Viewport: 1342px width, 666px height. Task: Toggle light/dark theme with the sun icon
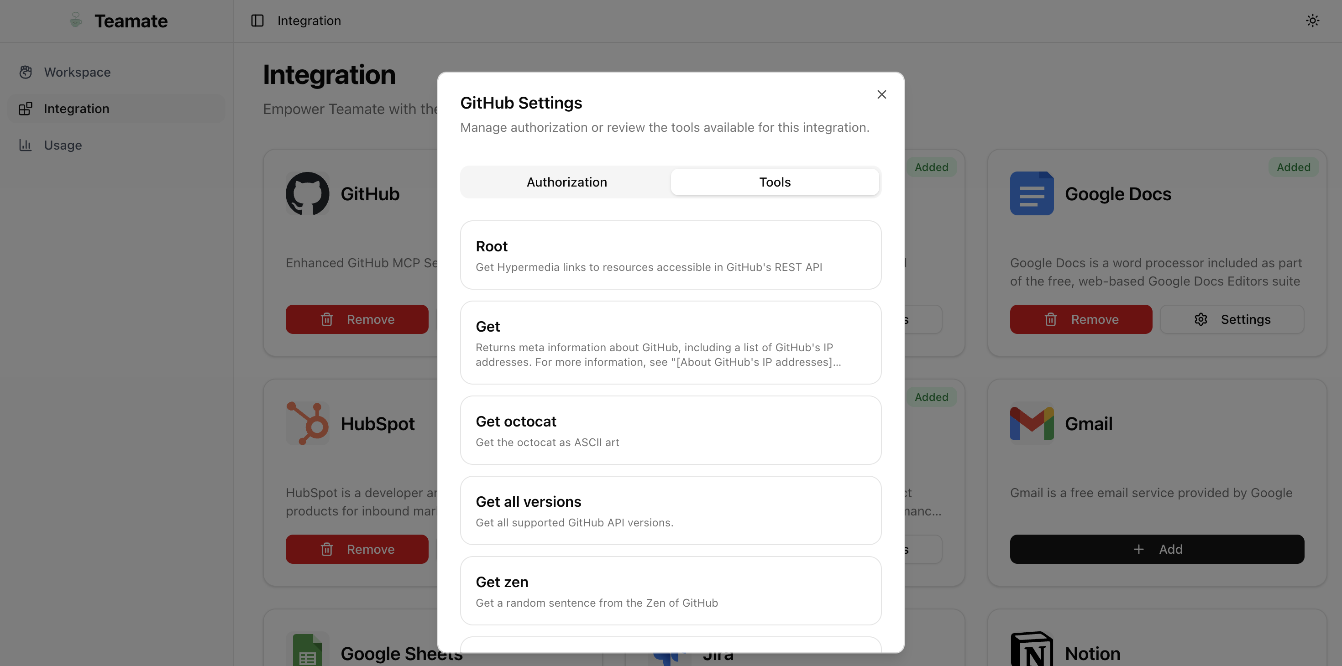pos(1312,21)
